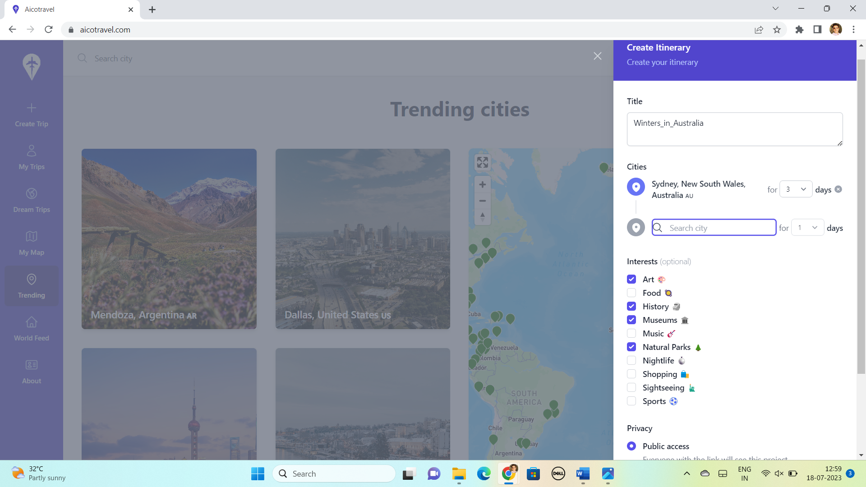Image resolution: width=866 pixels, height=487 pixels.
Task: Toggle fullscreen map view
Action: (x=483, y=162)
